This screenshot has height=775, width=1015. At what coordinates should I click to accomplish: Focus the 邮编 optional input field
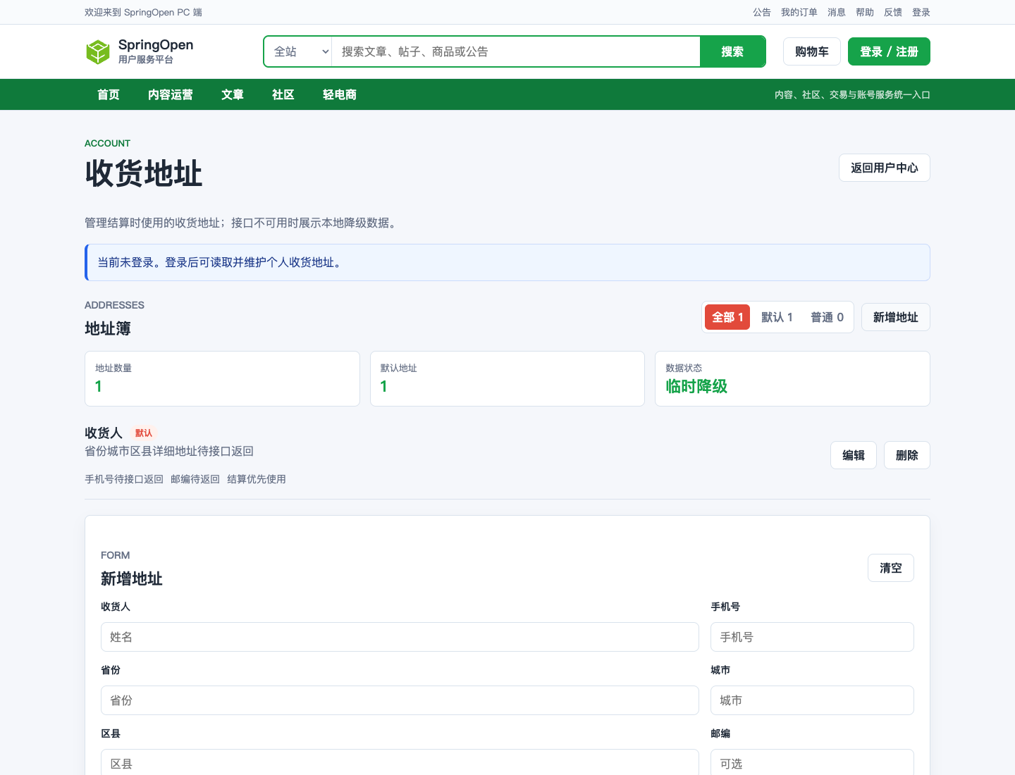812,762
